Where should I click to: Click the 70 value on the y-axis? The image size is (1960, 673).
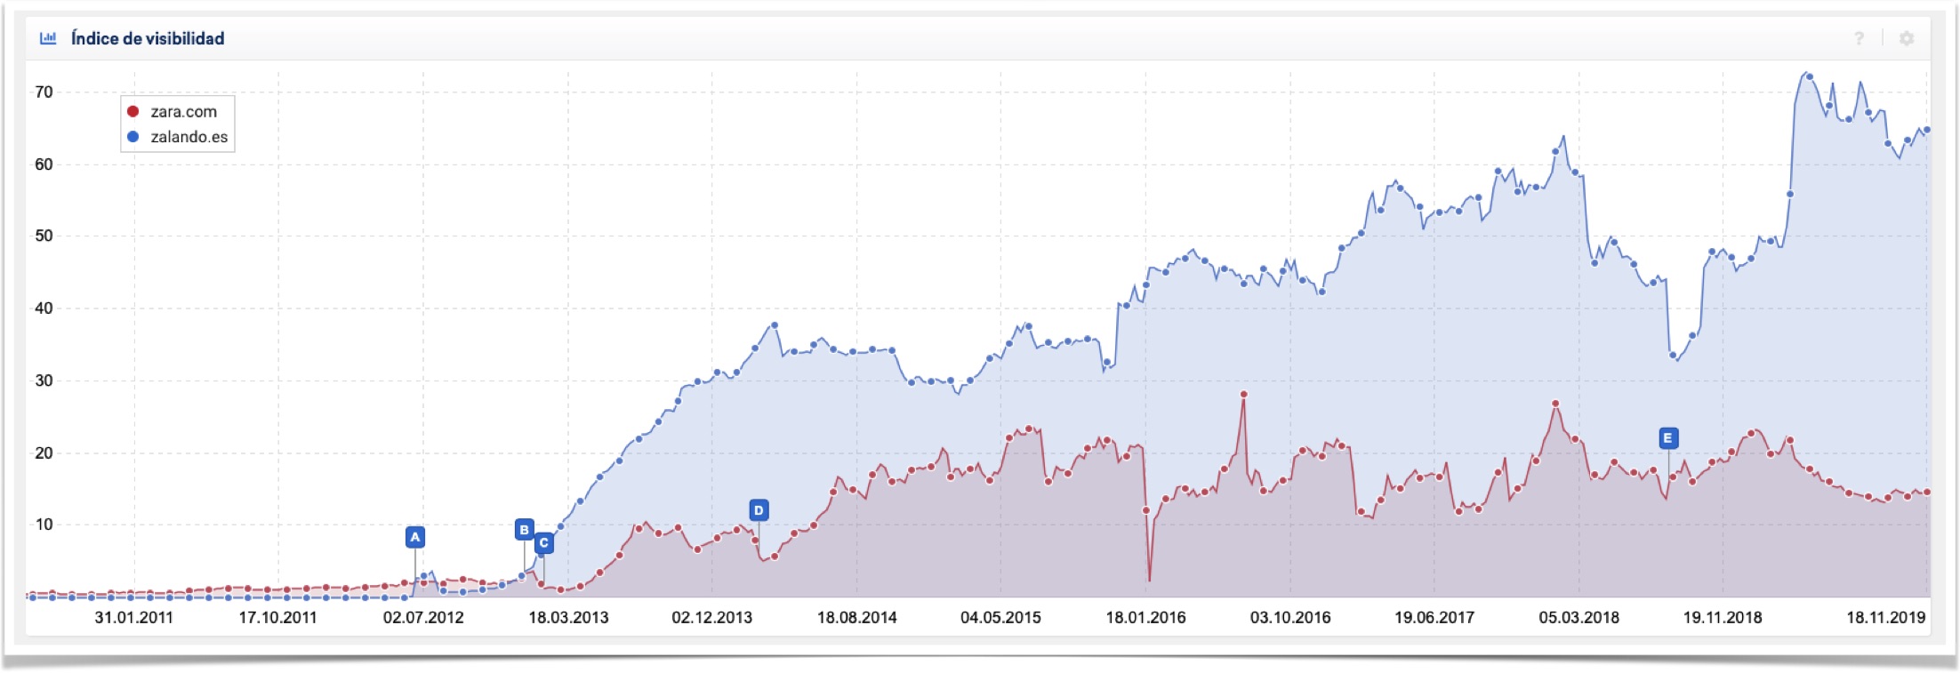(44, 92)
